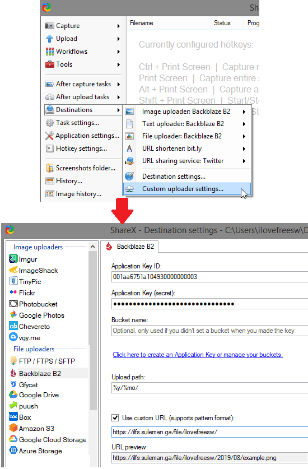Select File uploader: Backblaze B2 entry
308x469 pixels.
click(187, 136)
